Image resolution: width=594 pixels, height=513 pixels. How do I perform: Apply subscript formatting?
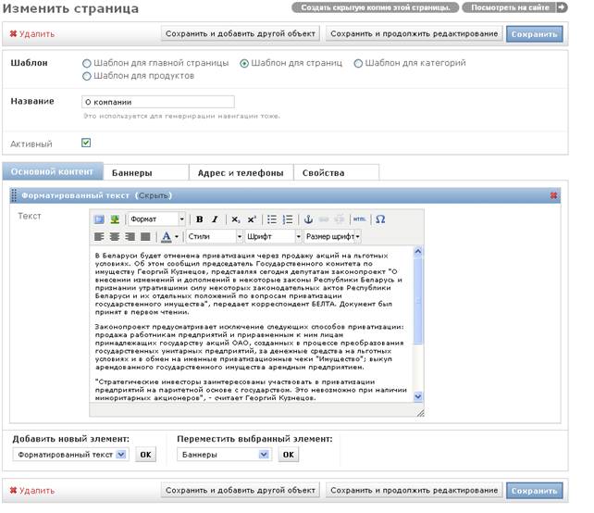(236, 219)
